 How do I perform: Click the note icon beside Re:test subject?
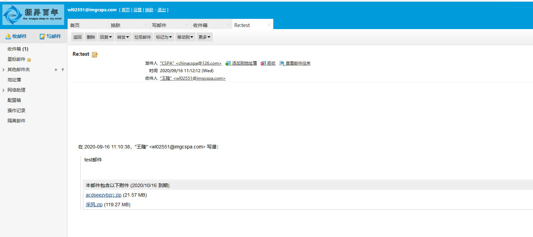95,54
